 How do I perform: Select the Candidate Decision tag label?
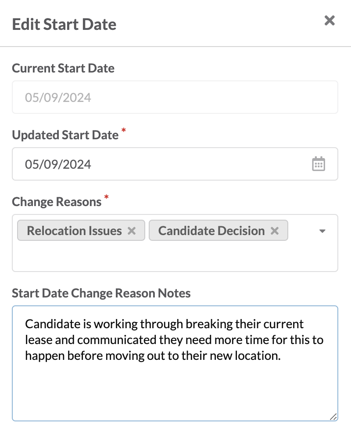(211, 231)
